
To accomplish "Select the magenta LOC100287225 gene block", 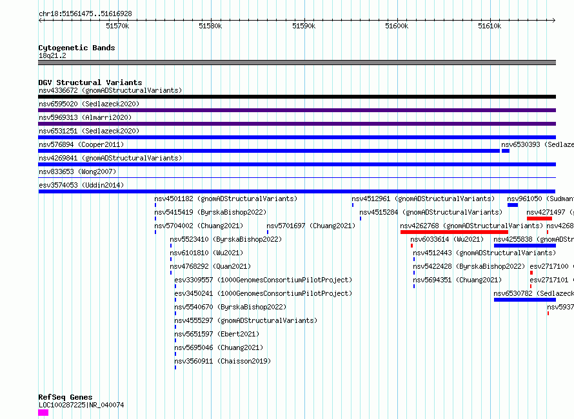I will tap(43, 413).
